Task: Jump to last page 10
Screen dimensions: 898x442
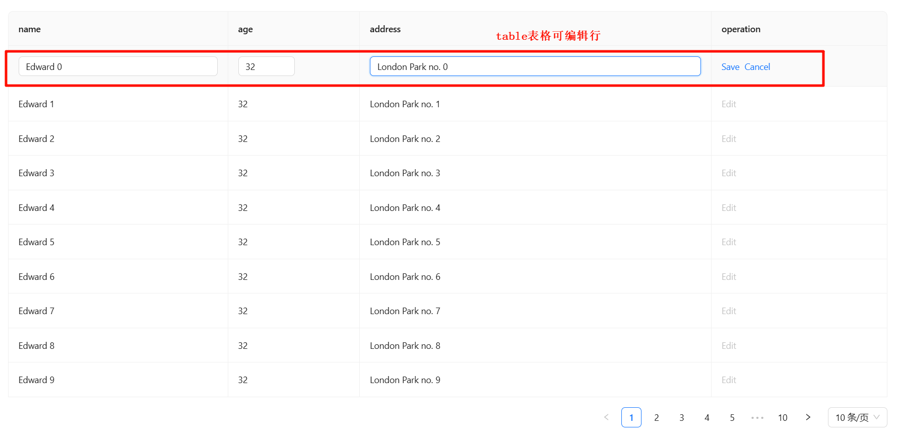Action: 782,417
